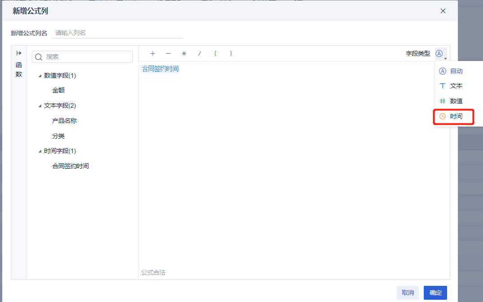
Task: Expand the functions side panel arrow icon
Action: click(19, 53)
